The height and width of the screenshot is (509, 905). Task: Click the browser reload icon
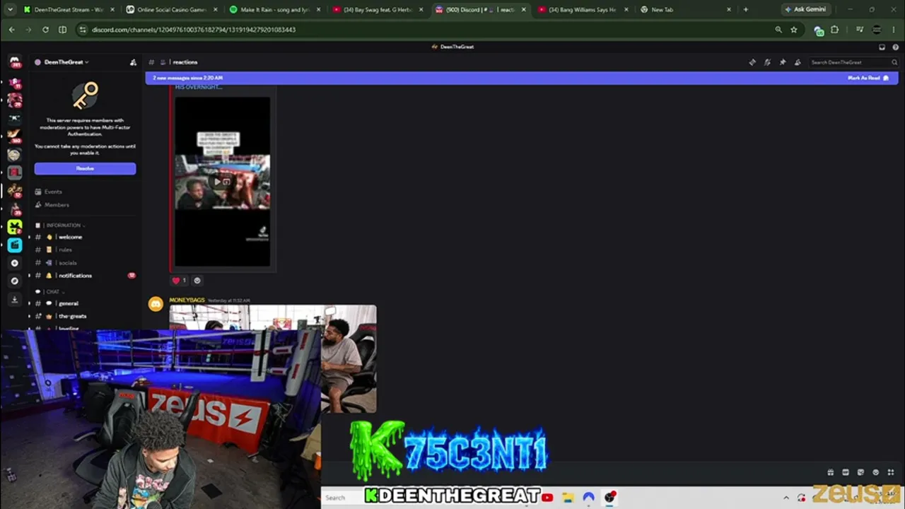pos(45,30)
